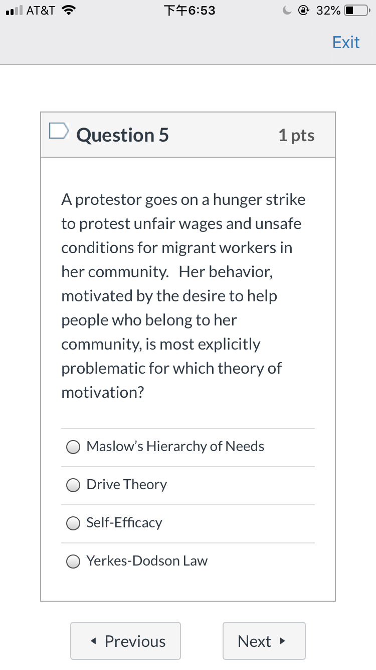Go to the Next question
Image resolution: width=376 pixels, height=670 pixels.
tap(264, 641)
